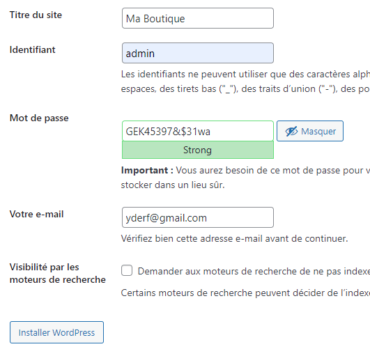
Task: Click the 'Votre e-mail' label
Action: [36, 215]
